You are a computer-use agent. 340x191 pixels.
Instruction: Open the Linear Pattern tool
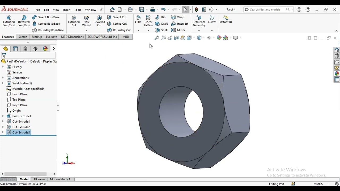(x=148, y=21)
